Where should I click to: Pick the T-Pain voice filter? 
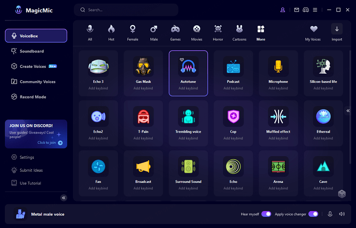tap(143, 117)
